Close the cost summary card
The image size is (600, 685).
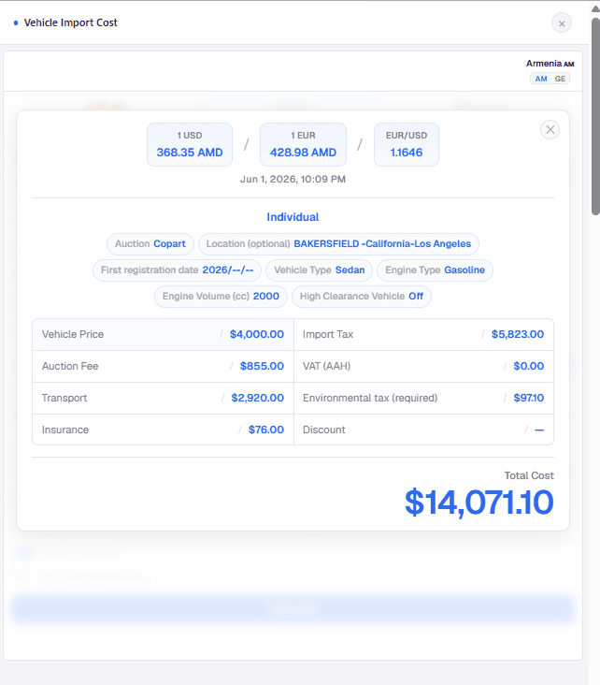click(x=550, y=130)
